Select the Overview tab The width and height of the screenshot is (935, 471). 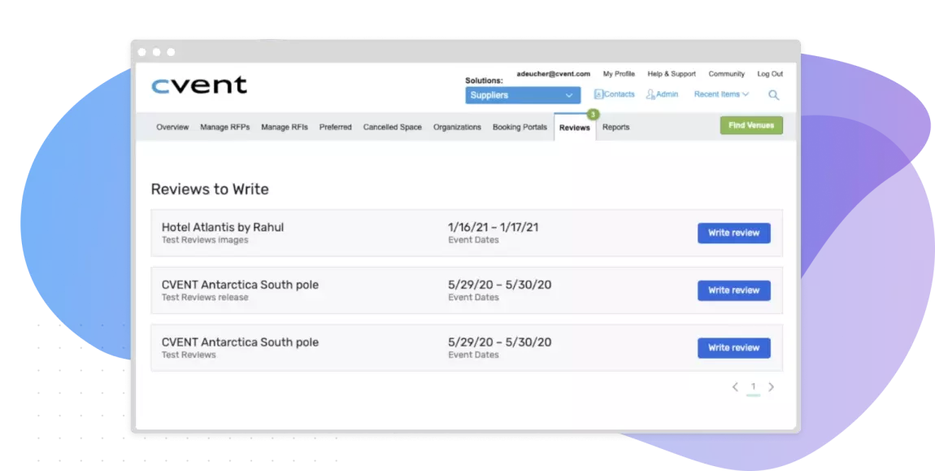tap(172, 127)
